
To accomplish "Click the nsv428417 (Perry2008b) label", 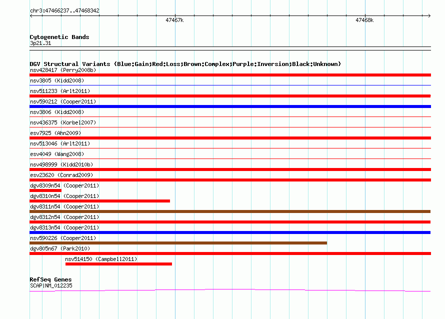I will [x=63, y=70].
